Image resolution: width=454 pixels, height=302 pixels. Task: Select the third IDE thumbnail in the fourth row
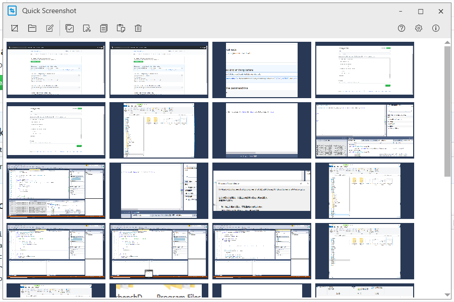[262, 251]
